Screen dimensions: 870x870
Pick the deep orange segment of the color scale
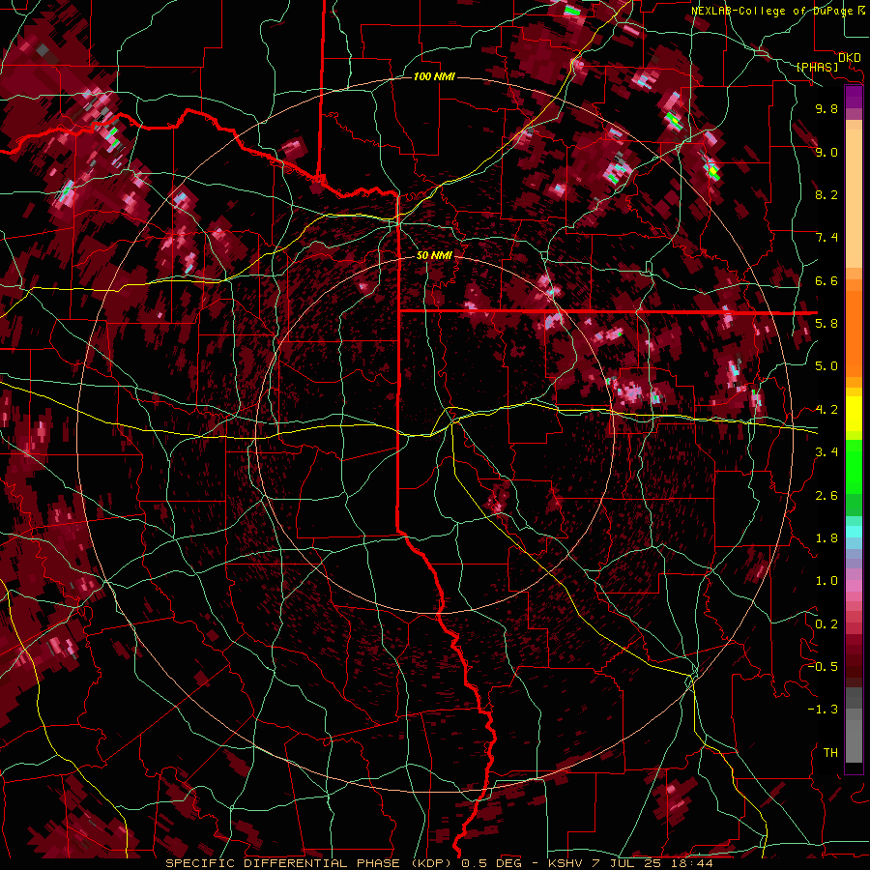tap(854, 333)
